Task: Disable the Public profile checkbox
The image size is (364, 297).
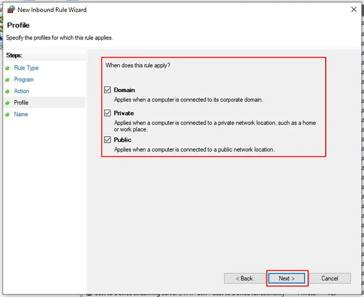Action: 108,140
